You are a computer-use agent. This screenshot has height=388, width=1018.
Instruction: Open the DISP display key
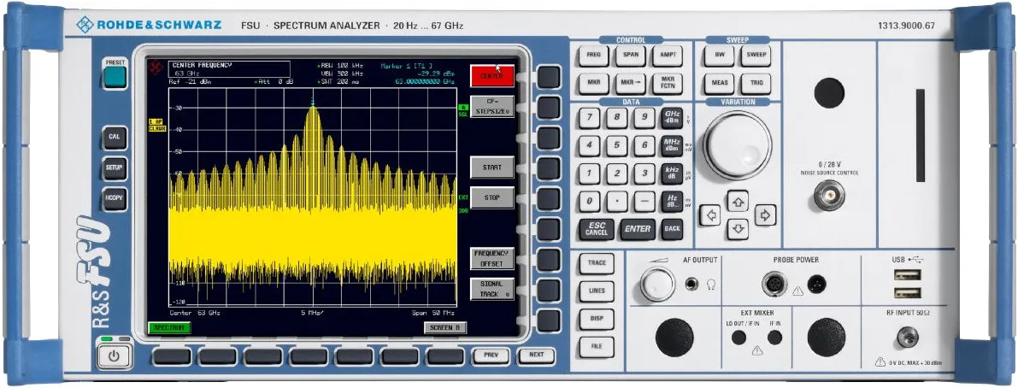pos(597,319)
